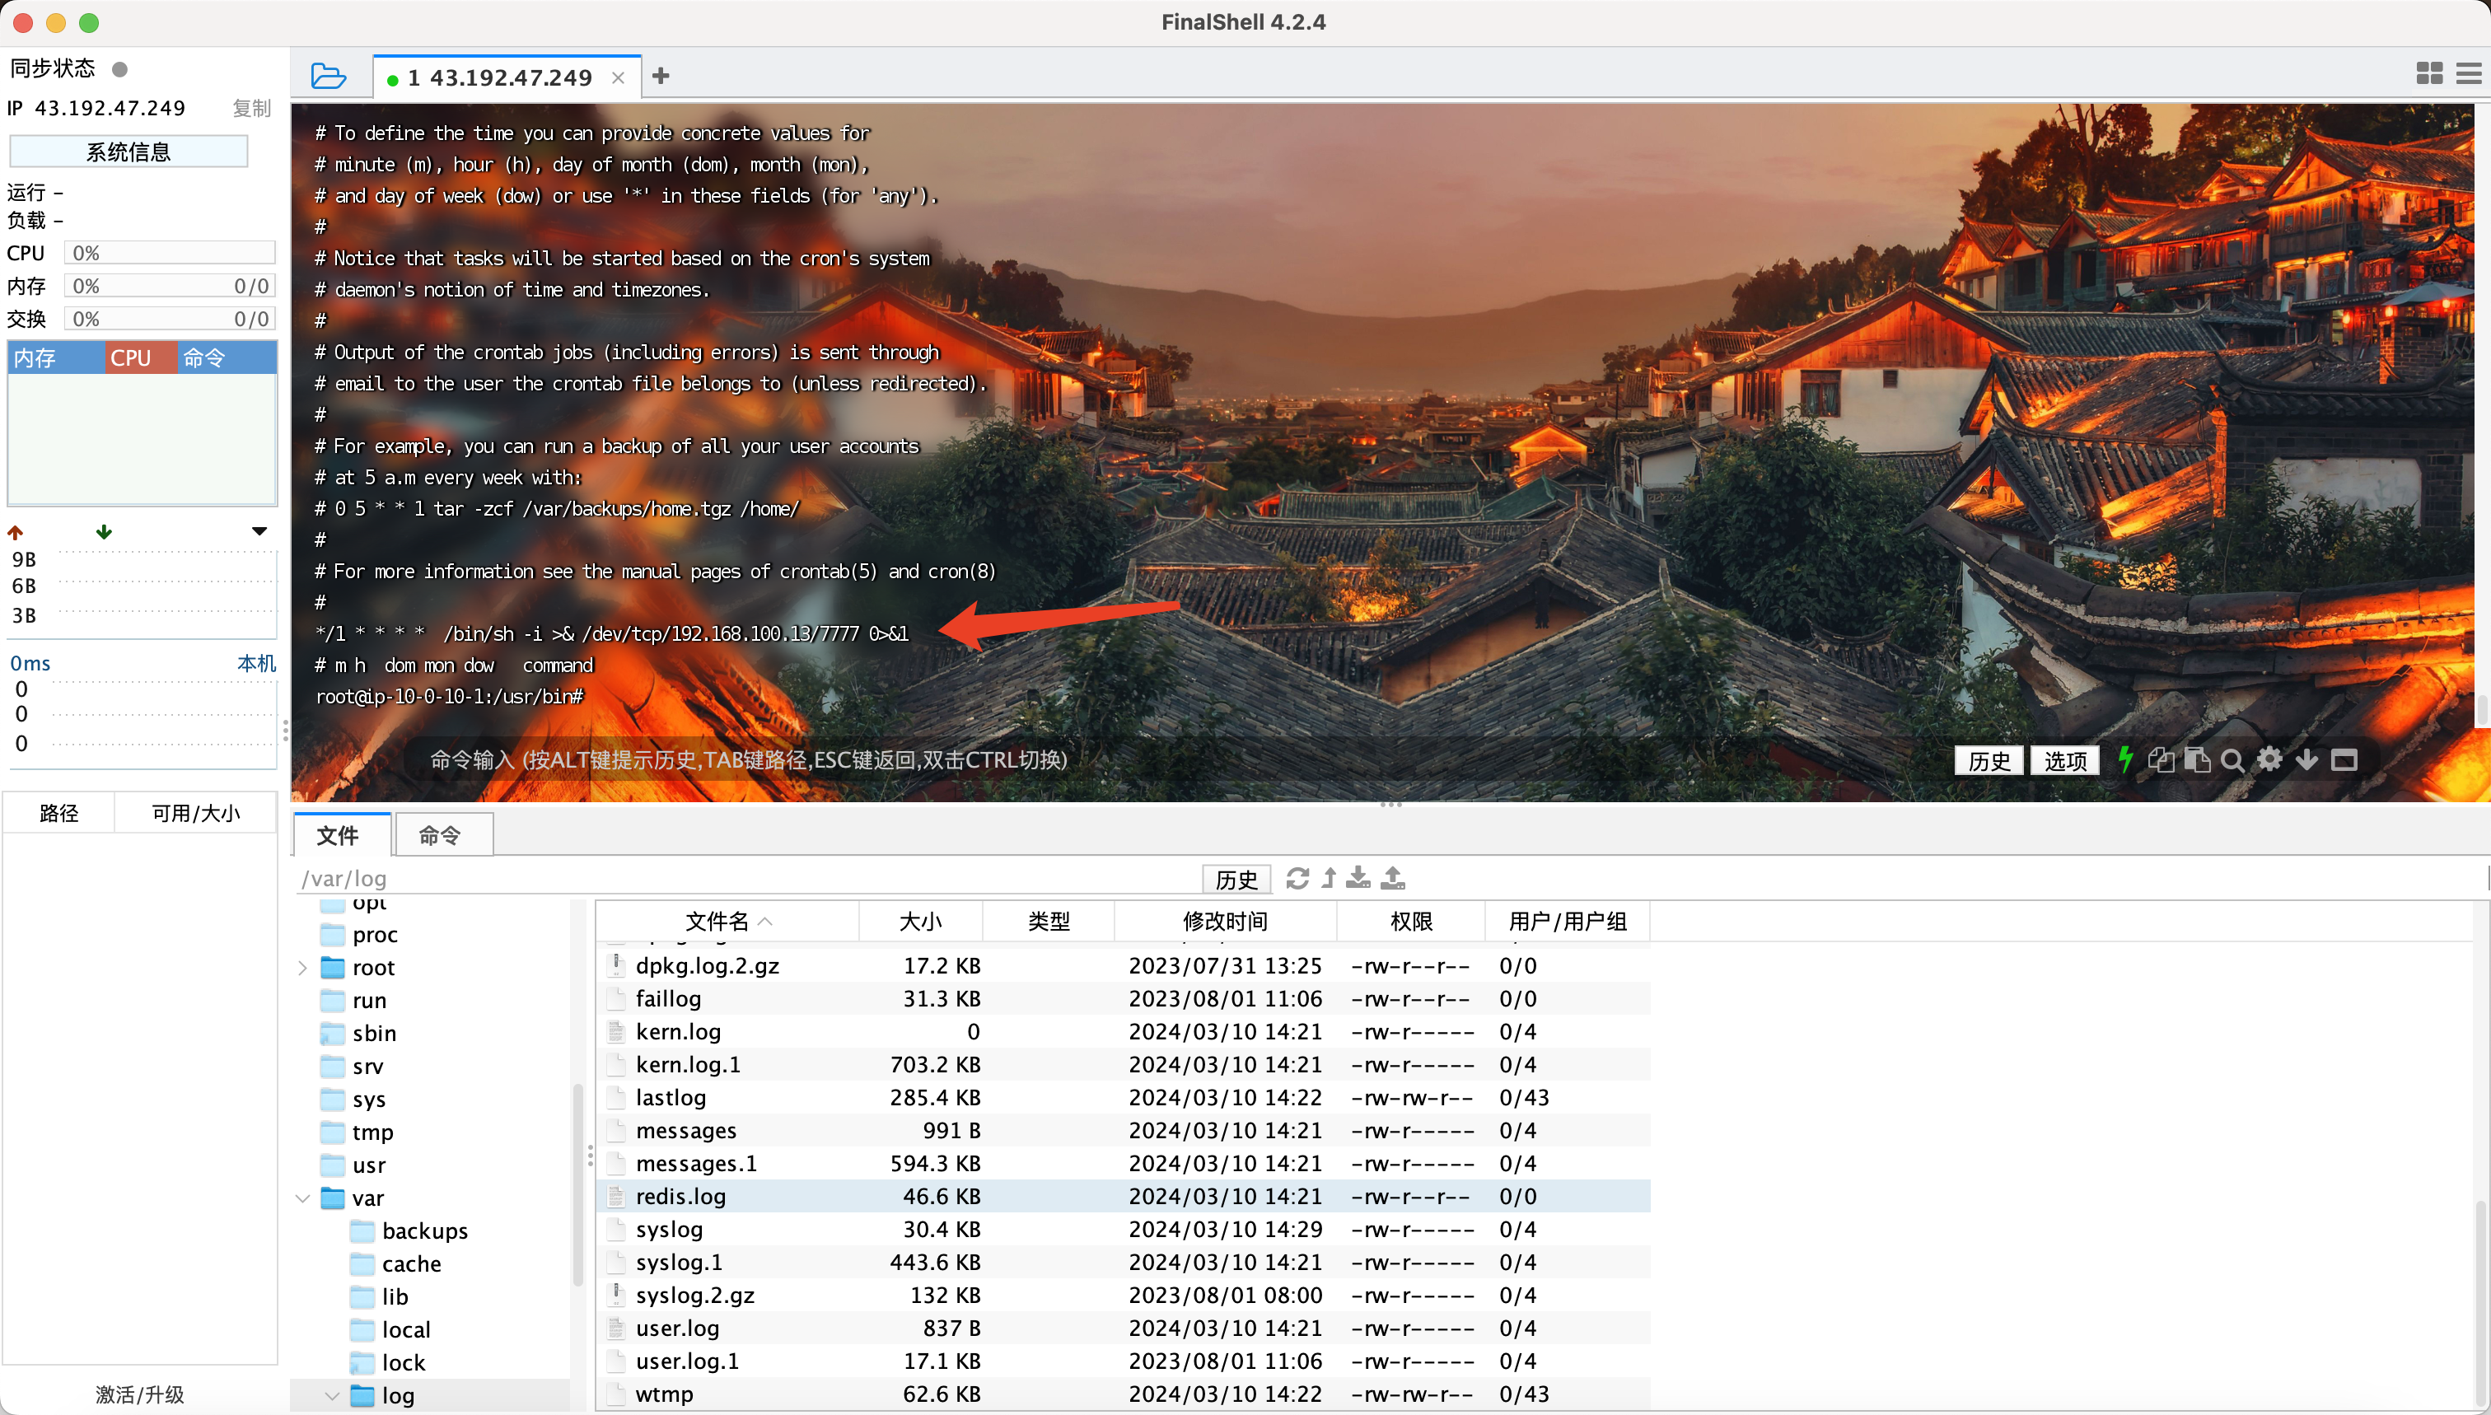Sort by 大小 column header
The image size is (2491, 1415).
(x=920, y=920)
